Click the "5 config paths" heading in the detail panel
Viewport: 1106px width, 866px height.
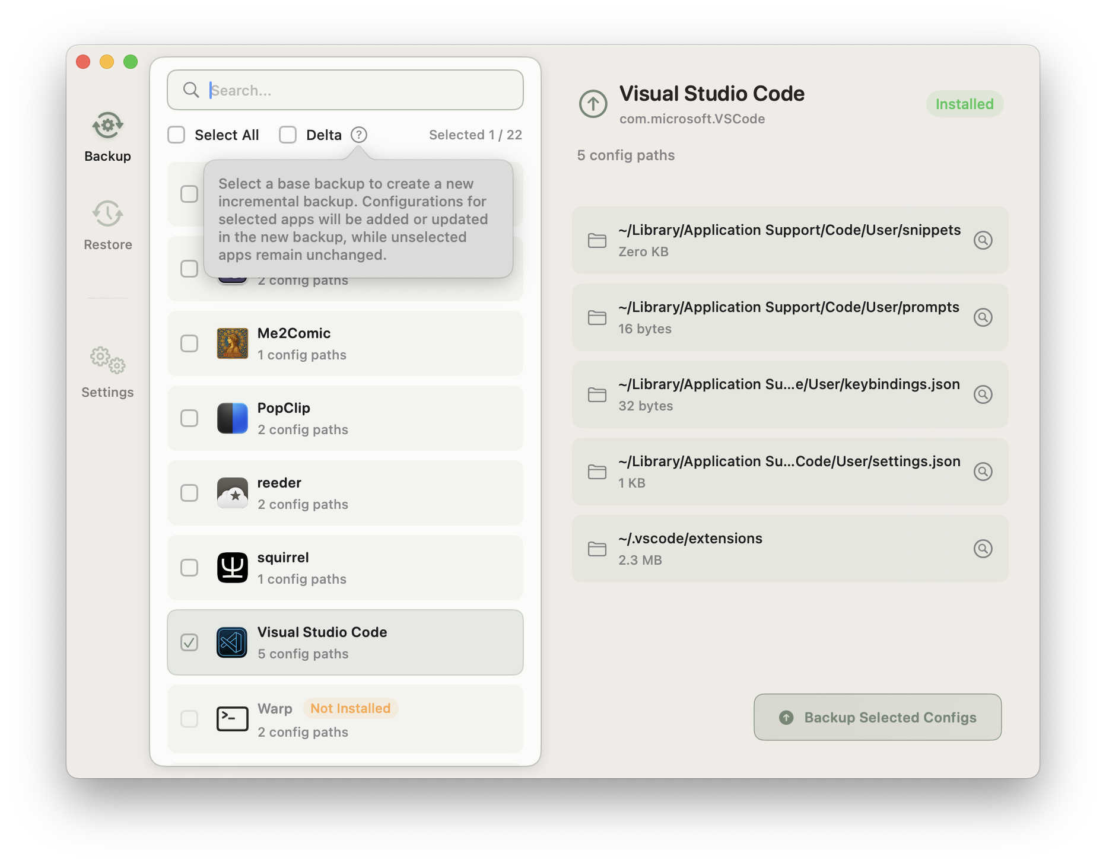pyautogui.click(x=626, y=155)
